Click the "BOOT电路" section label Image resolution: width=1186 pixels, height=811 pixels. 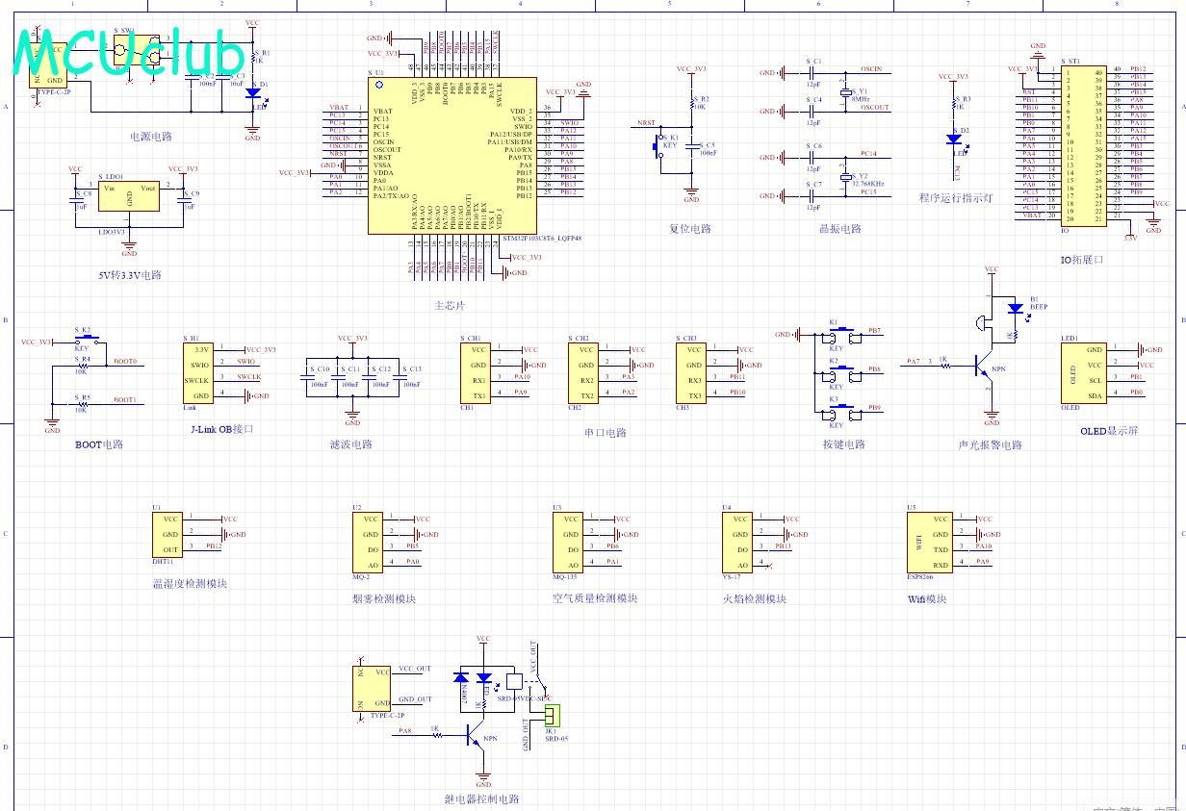[100, 444]
